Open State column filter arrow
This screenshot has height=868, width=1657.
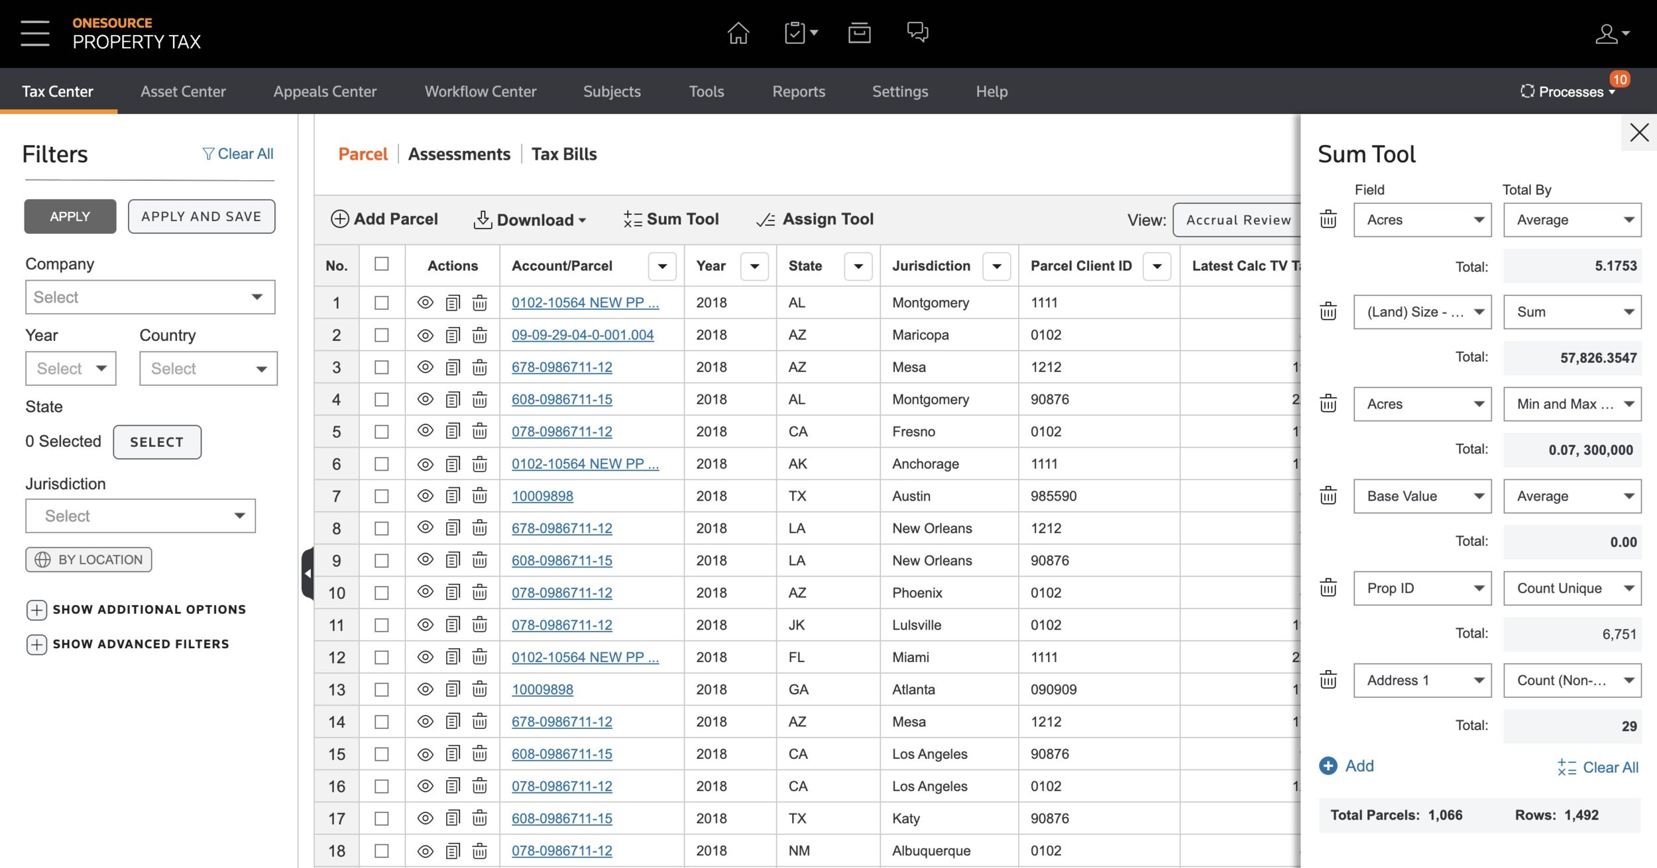(x=858, y=266)
